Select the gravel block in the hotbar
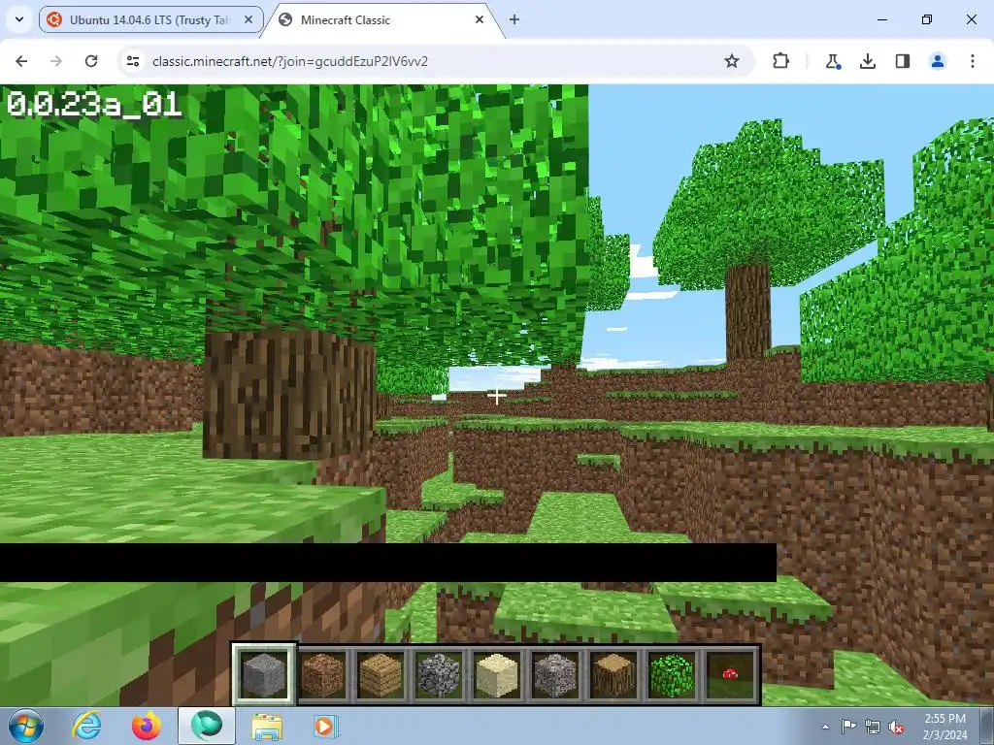This screenshot has height=745, width=994. 555,674
